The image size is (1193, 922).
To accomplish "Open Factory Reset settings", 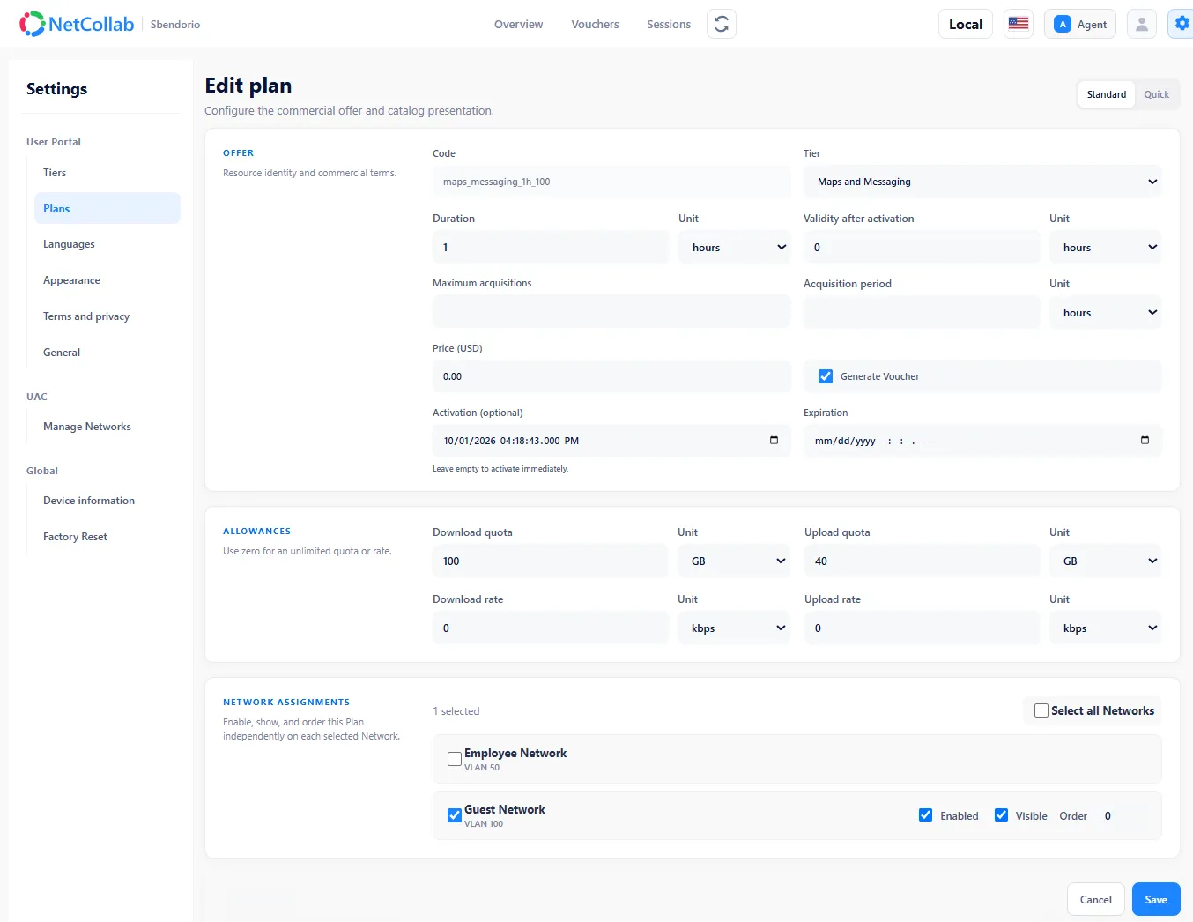I will click(107, 537).
